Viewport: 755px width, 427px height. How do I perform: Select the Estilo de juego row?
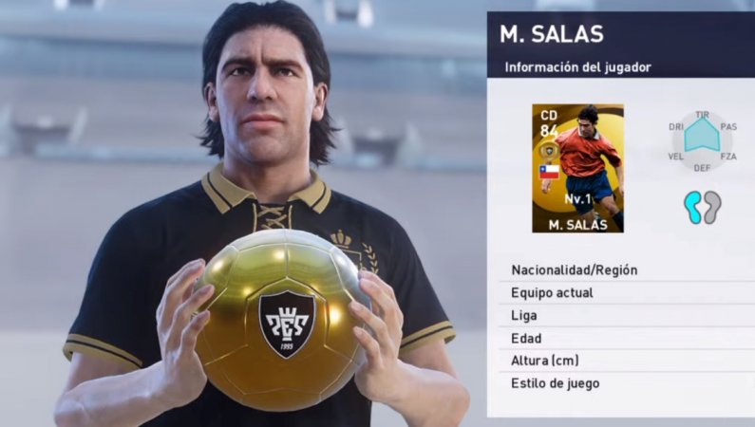coord(627,383)
